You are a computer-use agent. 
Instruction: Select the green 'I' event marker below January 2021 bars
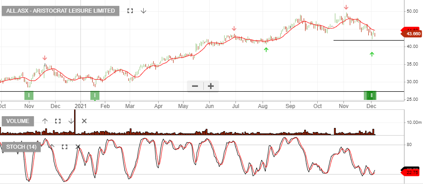(x=95, y=95)
